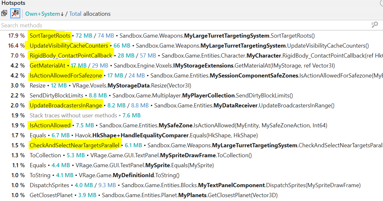383x201 pixels.
Task: Sort by Own+System allocations
Action: pos(43,14)
